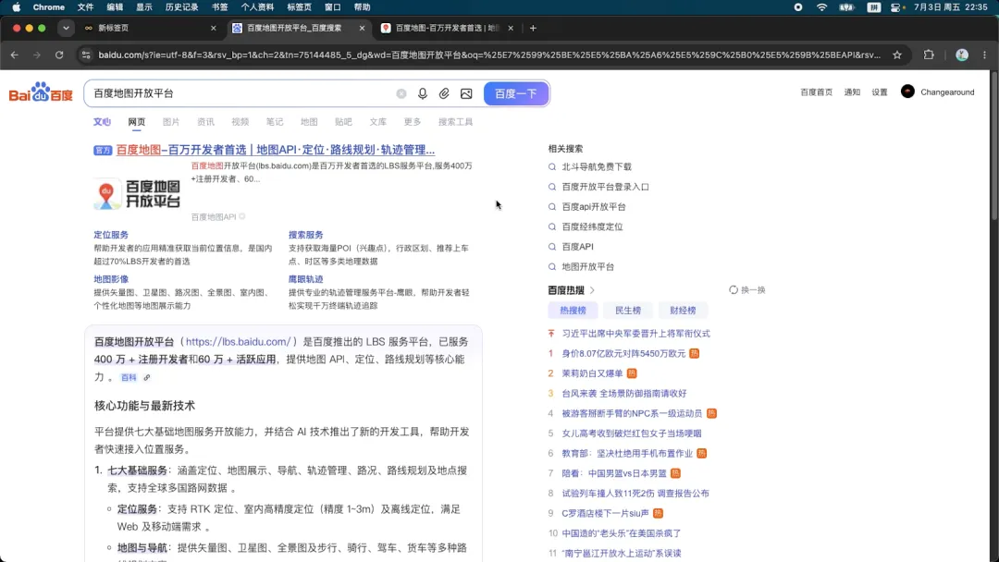999x562 pixels.
Task: Open the 更多 search category dropdown
Action: pos(413,122)
